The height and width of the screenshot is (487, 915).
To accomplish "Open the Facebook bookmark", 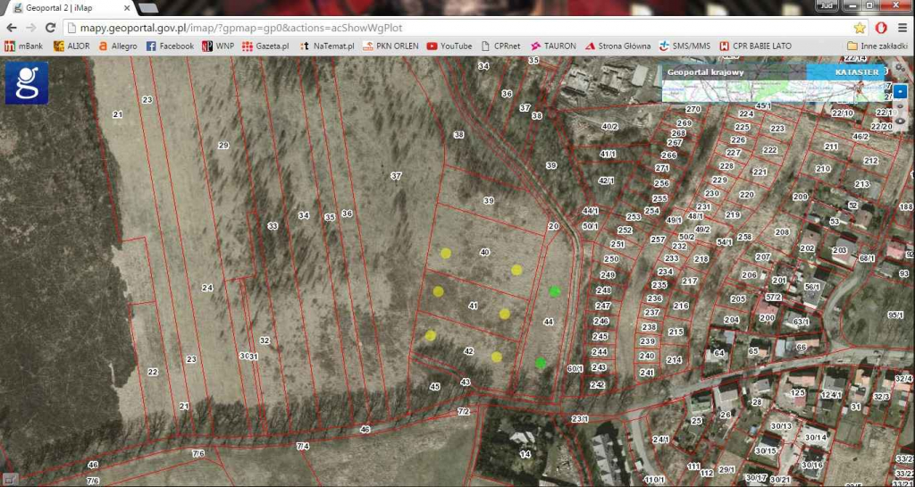I will click(170, 46).
